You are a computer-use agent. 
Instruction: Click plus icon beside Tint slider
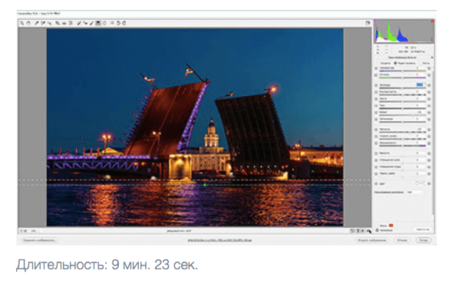tap(429, 75)
